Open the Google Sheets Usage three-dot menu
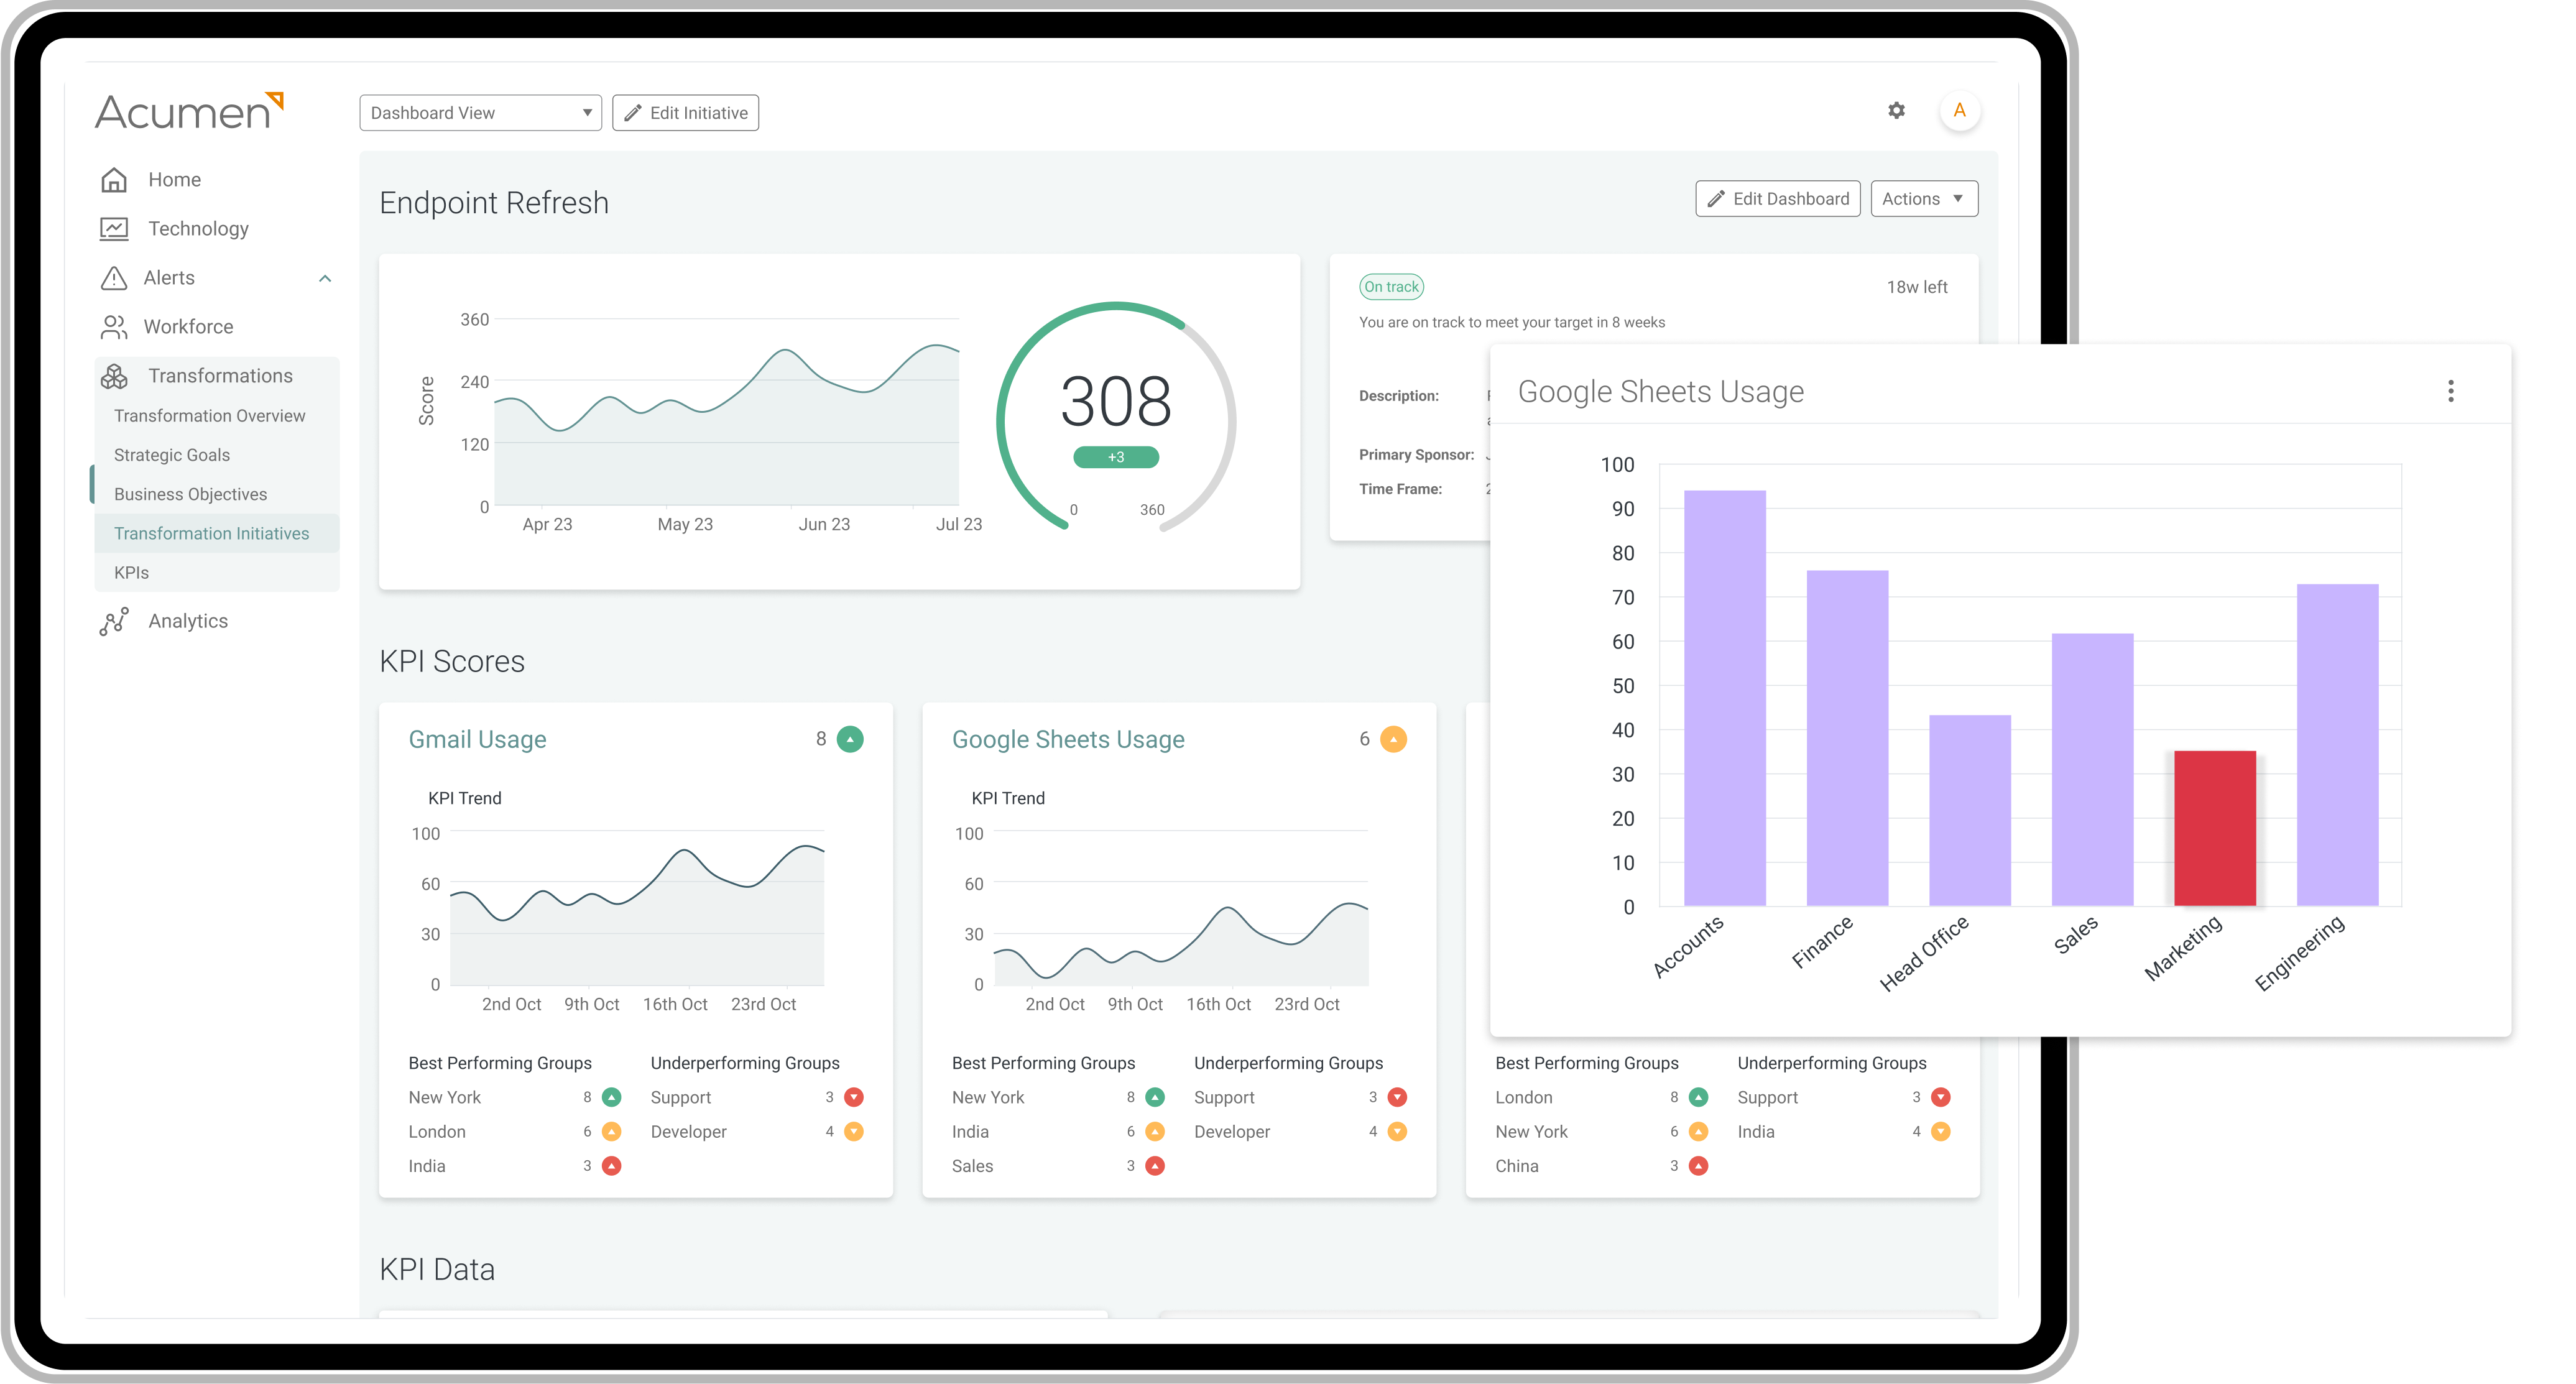 click(2451, 391)
